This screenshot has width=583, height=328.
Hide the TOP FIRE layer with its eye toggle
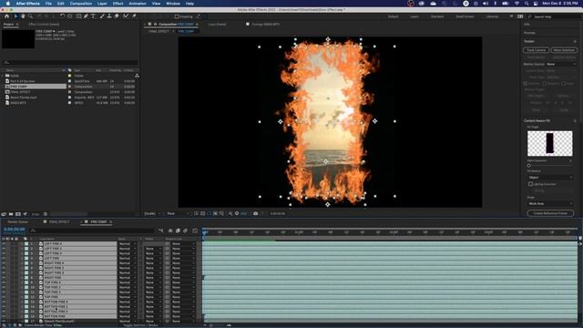(x=4, y=297)
